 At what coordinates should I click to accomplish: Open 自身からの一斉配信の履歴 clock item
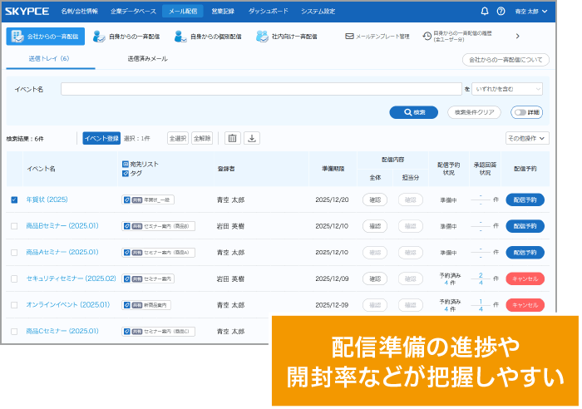(x=457, y=36)
